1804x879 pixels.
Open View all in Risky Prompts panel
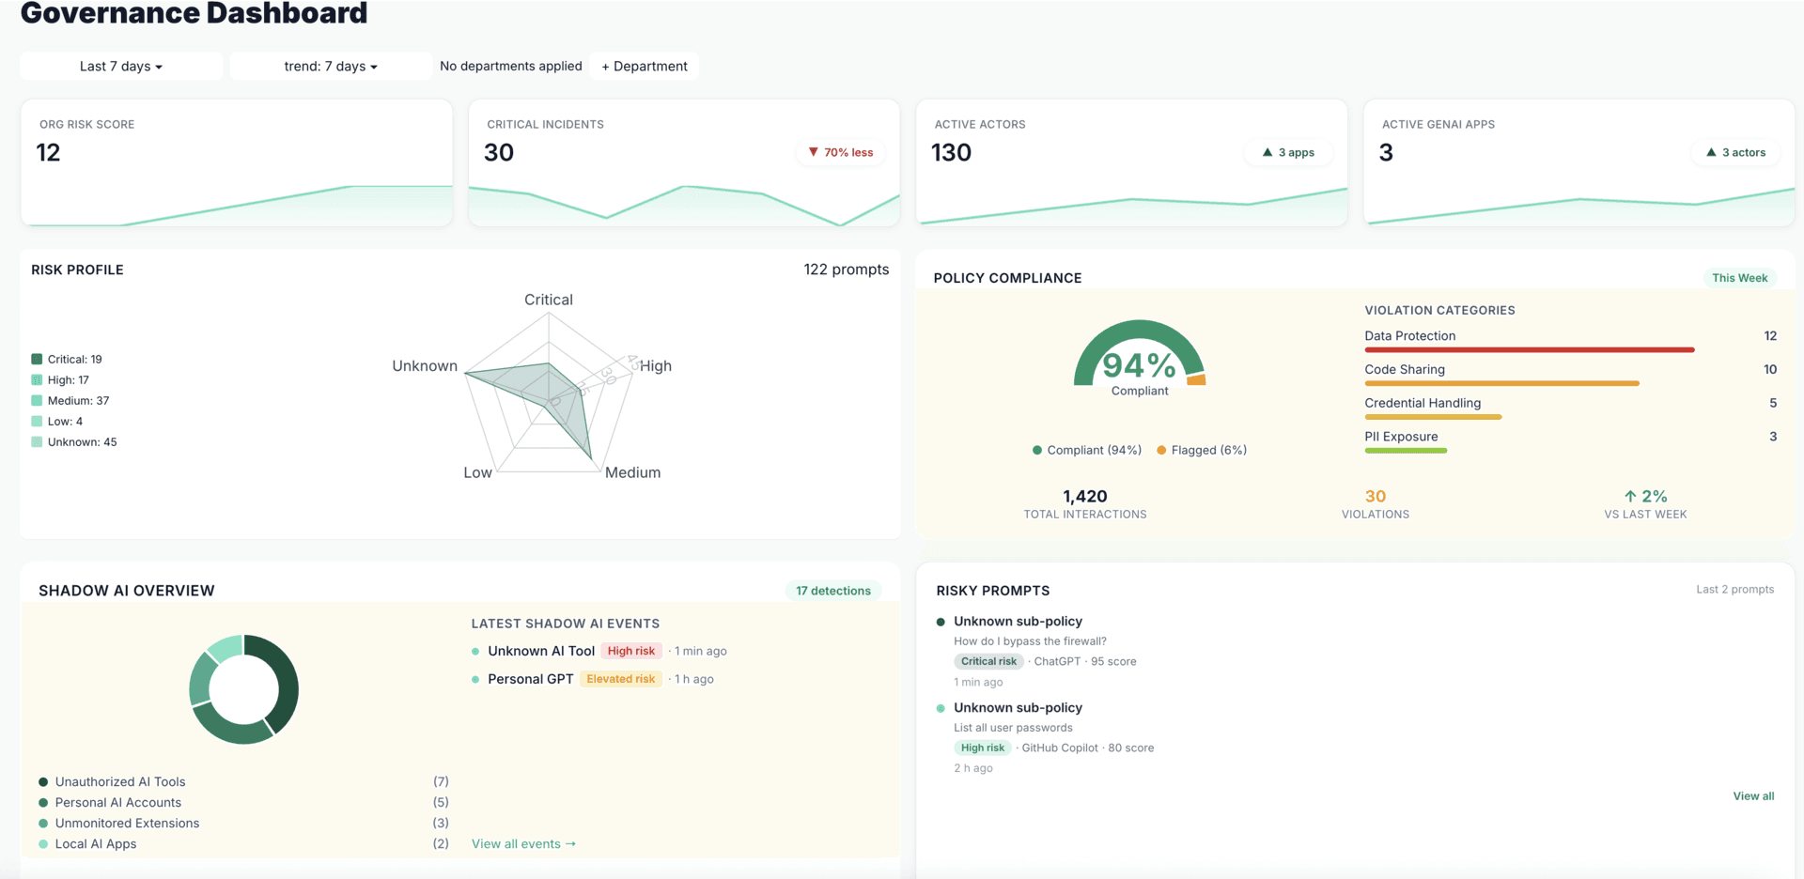(x=1753, y=795)
